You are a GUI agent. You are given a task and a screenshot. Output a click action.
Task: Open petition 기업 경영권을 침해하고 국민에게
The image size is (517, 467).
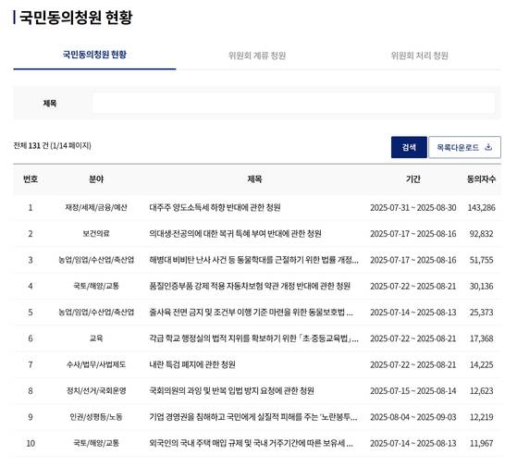click(x=253, y=417)
